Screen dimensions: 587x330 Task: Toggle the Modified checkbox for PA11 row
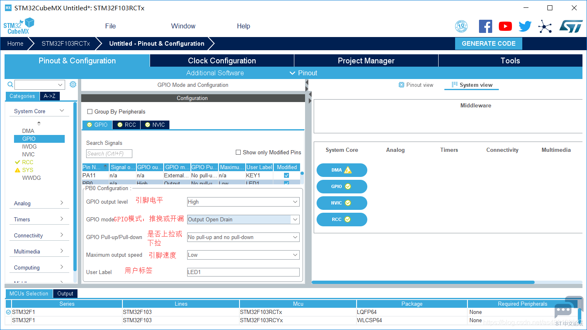pyautogui.click(x=286, y=175)
